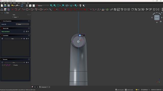This screenshot has height=91, width=163.
Task: Toggle the B-spline element row checkbox
Action: click(2, 65)
